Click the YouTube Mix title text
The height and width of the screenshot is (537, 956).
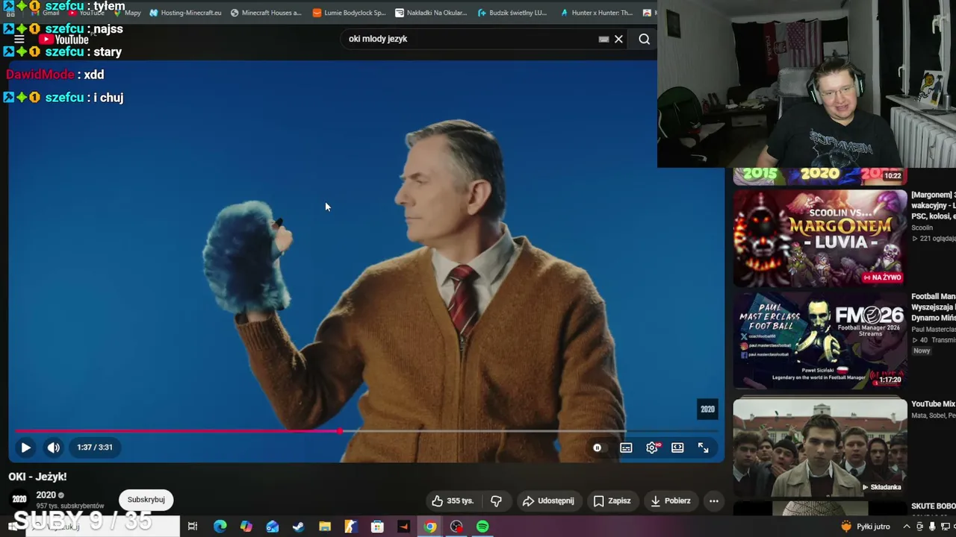click(934, 404)
